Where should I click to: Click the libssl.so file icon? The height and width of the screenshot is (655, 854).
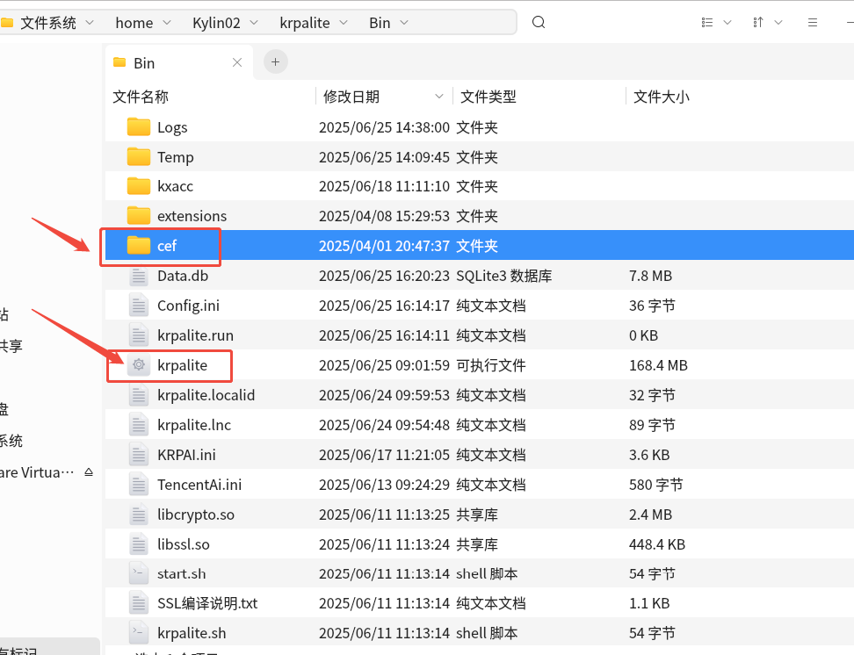coord(138,543)
